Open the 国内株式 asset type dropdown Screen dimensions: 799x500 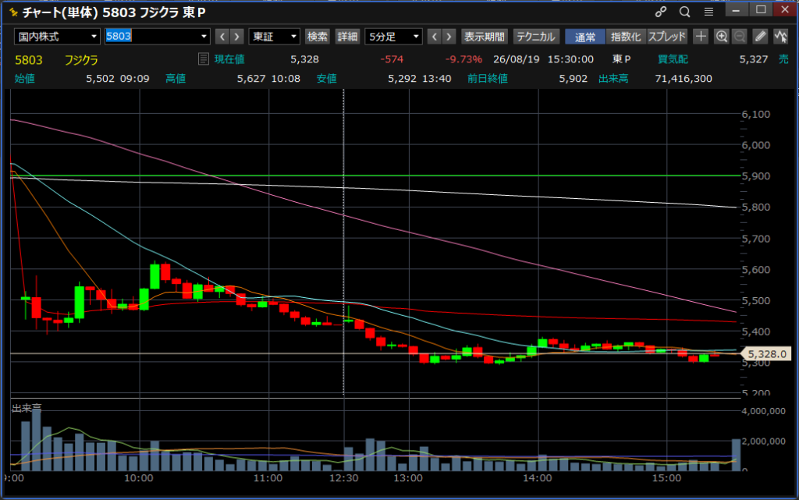point(57,37)
